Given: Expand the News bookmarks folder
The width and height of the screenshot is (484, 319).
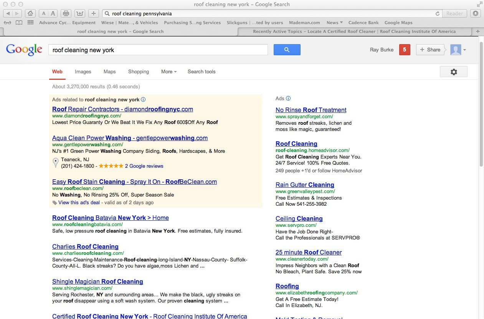Looking at the screenshot, I should (x=334, y=23).
